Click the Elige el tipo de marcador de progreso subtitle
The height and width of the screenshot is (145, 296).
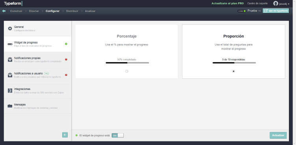pos(33,46)
